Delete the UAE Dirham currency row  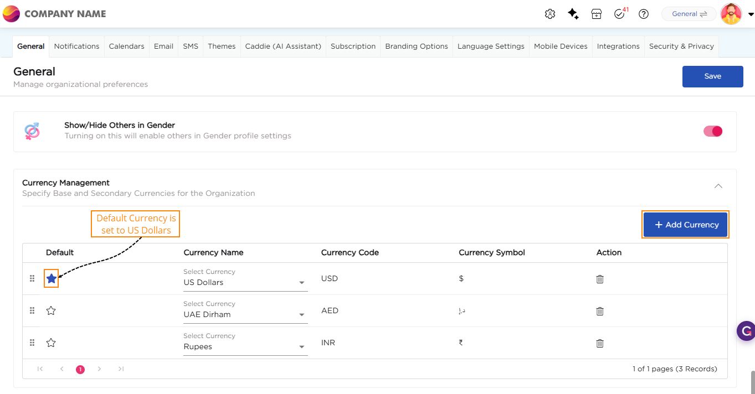pos(599,311)
